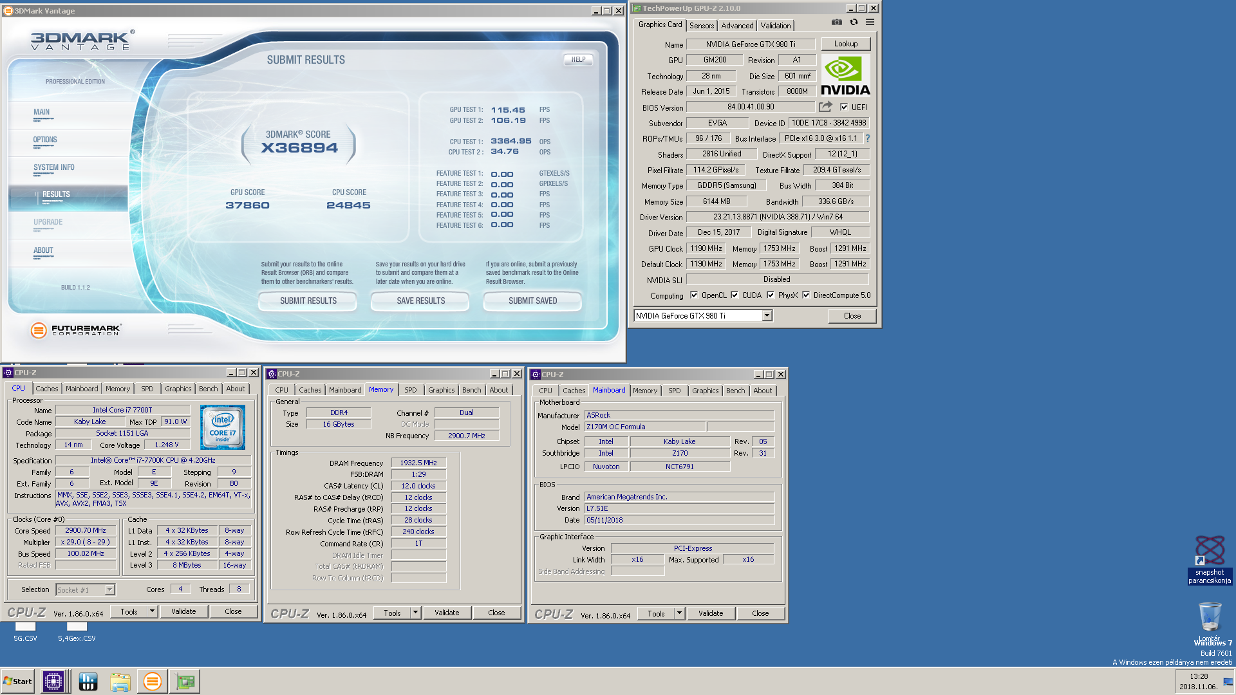The height and width of the screenshot is (695, 1236).
Task: Open the Validation tab in GPU-Z
Action: click(x=775, y=26)
